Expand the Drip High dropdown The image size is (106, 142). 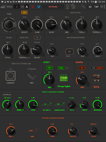click(32, 130)
